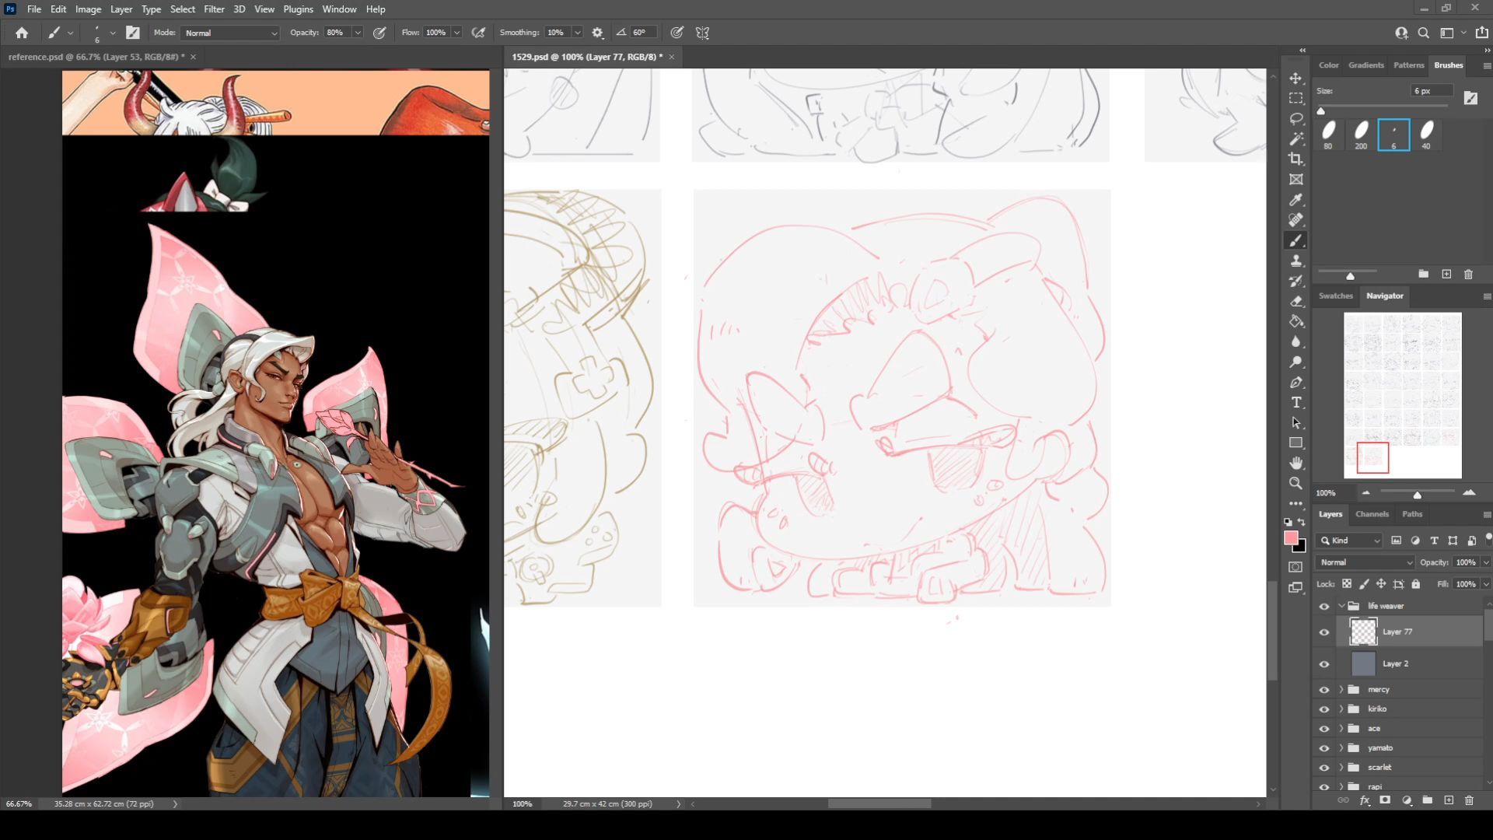Delete layer with trash icon in Layers panel

tap(1469, 800)
